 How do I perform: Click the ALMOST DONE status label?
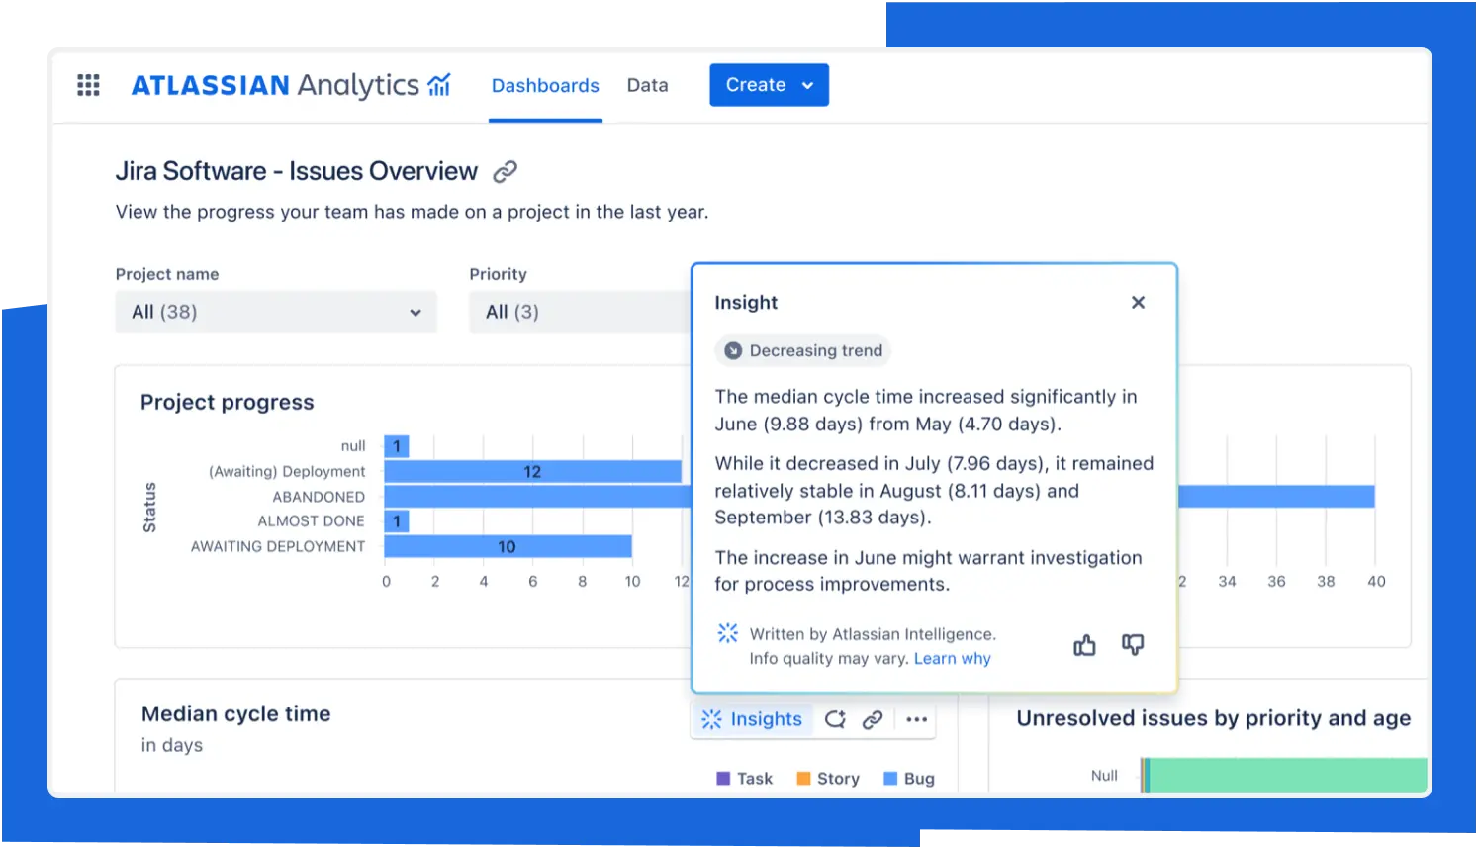click(311, 521)
